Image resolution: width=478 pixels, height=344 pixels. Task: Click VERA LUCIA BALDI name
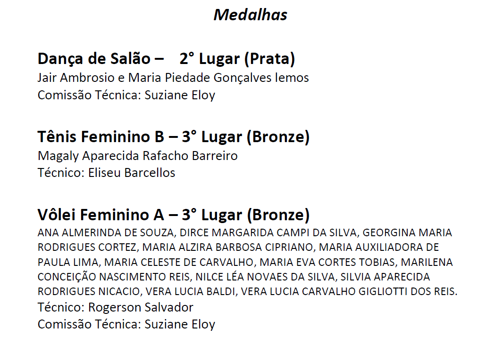click(x=190, y=292)
